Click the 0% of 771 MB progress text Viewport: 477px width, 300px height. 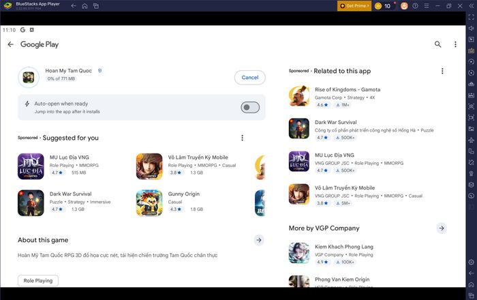(61, 78)
